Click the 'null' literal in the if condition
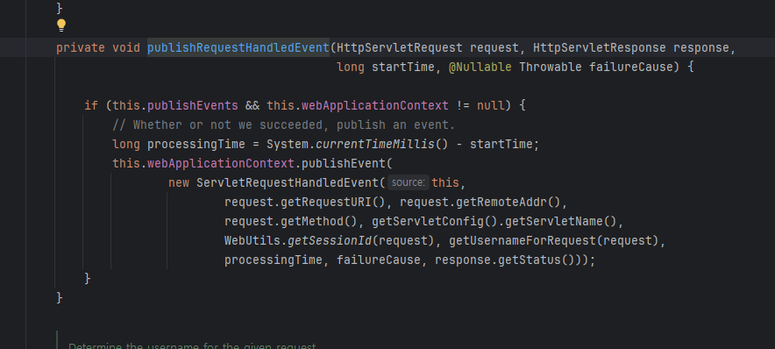Screen dimensions: 775x349 pyautogui.click(x=491, y=106)
